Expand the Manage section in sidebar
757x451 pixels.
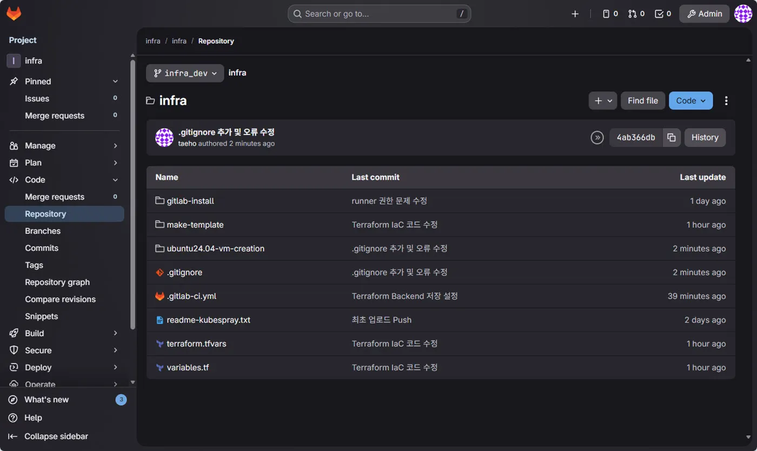tap(64, 146)
